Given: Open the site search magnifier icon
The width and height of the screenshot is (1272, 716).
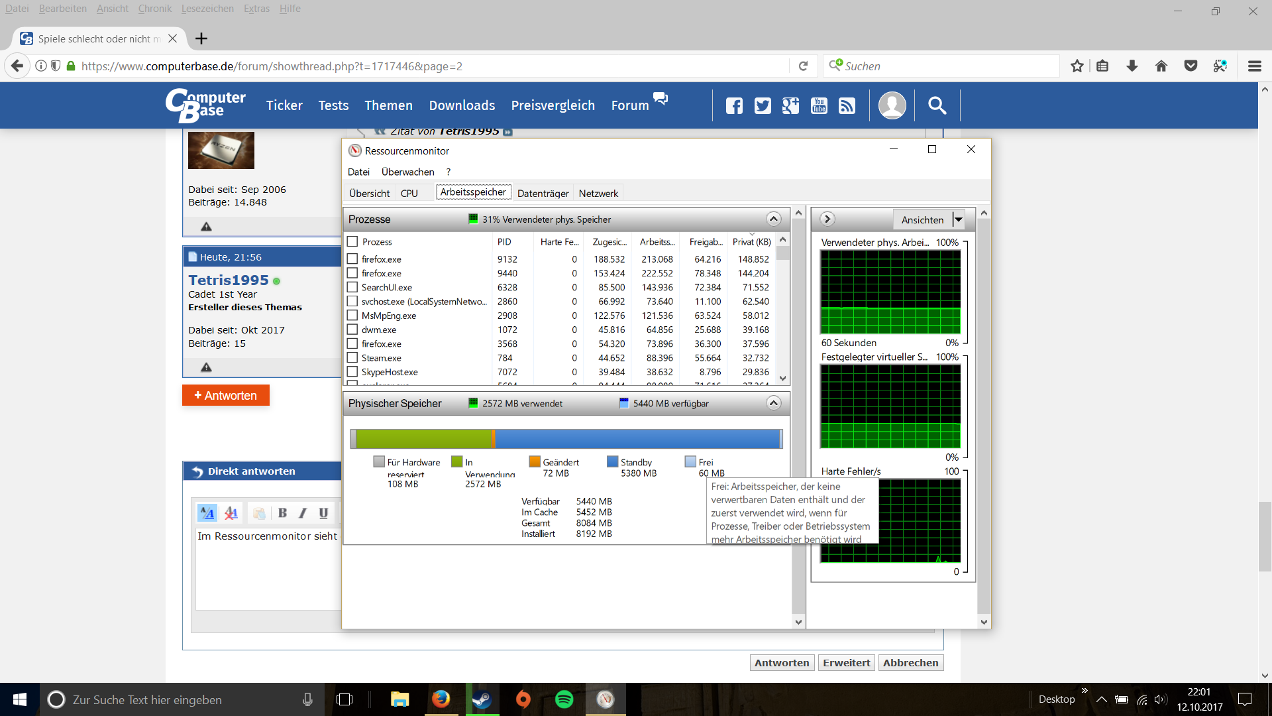Looking at the screenshot, I should pyautogui.click(x=937, y=105).
